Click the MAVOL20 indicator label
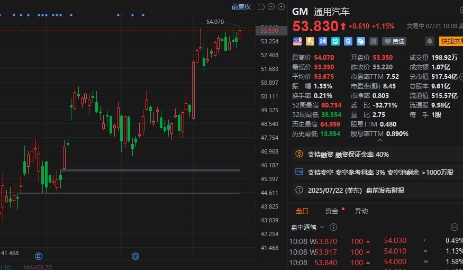Screen dimensions: 463x270 pyautogui.click(x=38, y=267)
